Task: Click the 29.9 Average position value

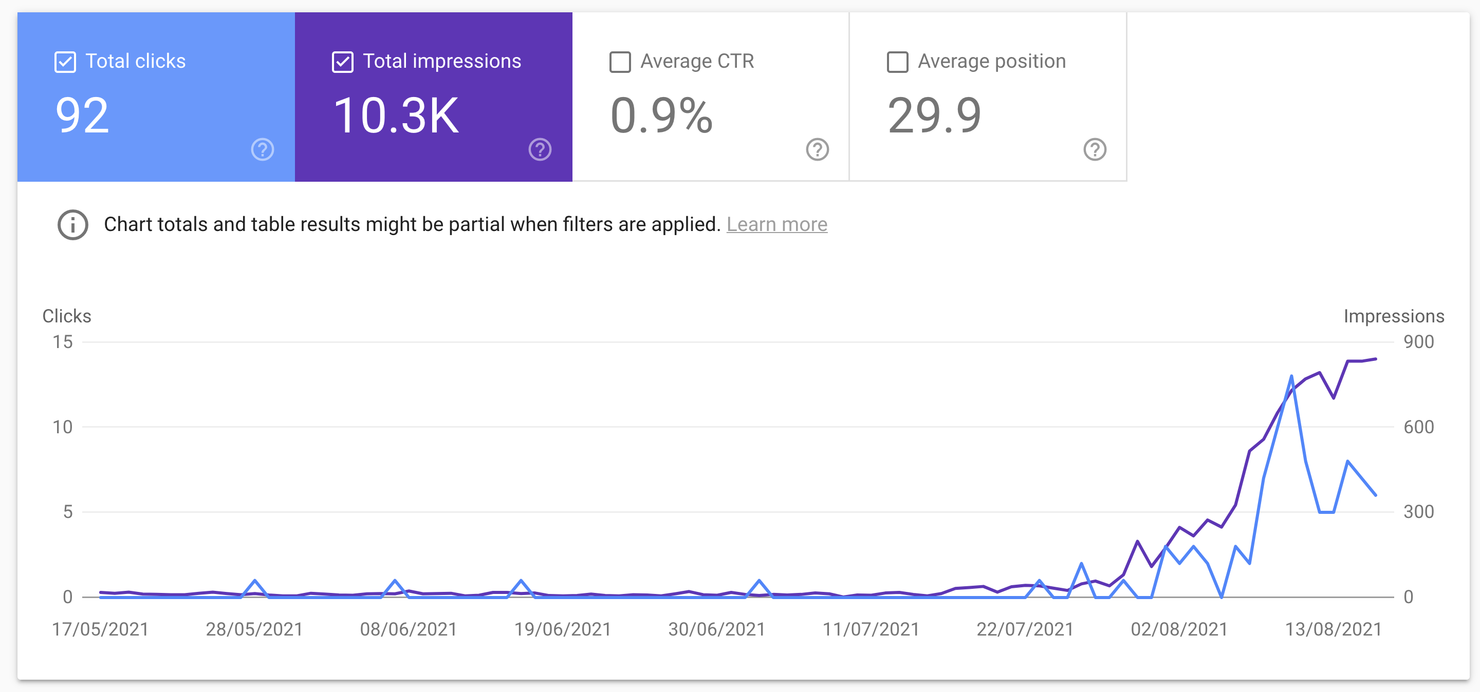Action: (934, 116)
